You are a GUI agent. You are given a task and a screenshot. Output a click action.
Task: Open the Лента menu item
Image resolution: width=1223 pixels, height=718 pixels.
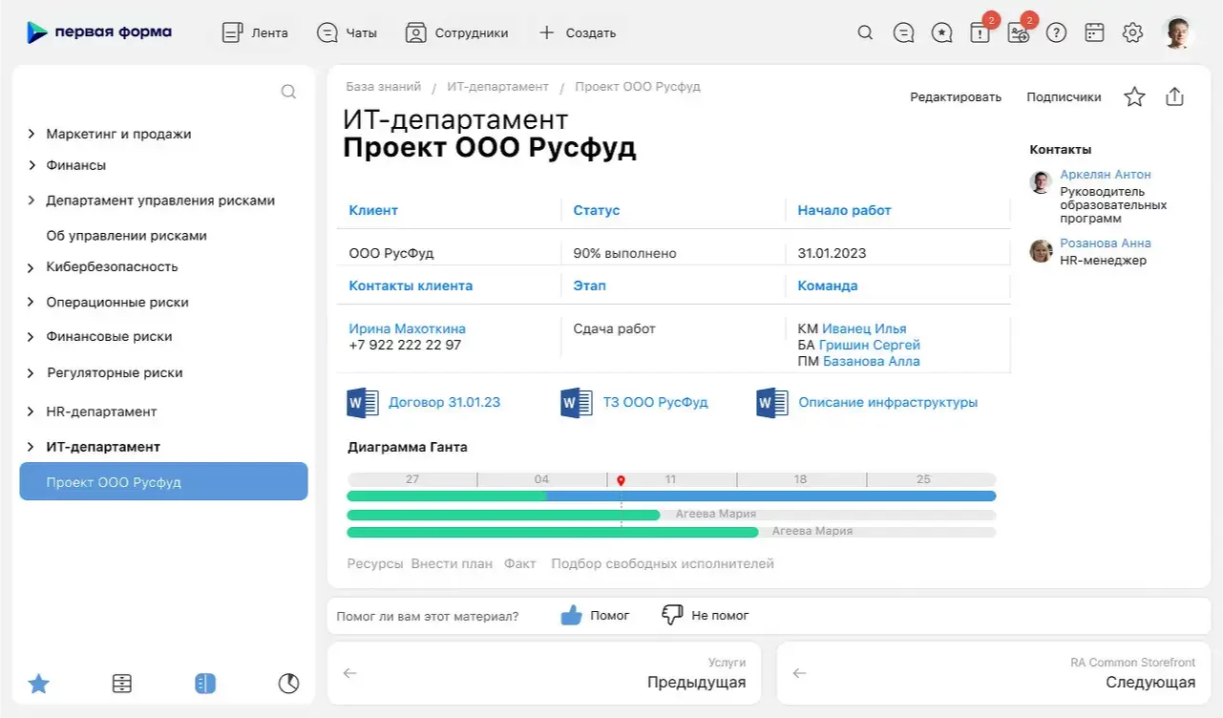pos(255,32)
